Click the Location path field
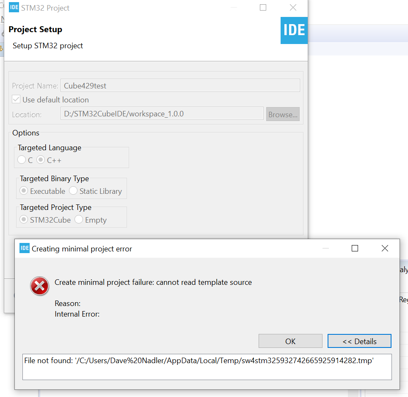 (162, 114)
